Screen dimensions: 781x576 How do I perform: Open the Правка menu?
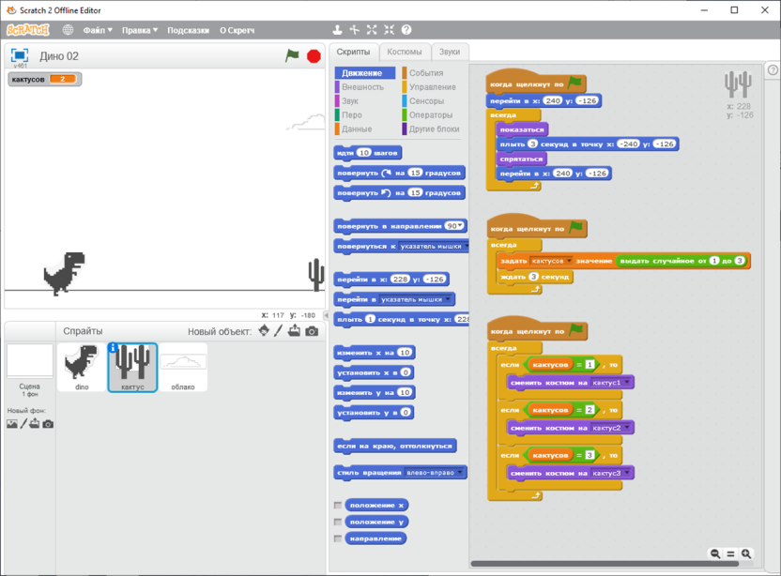point(140,30)
